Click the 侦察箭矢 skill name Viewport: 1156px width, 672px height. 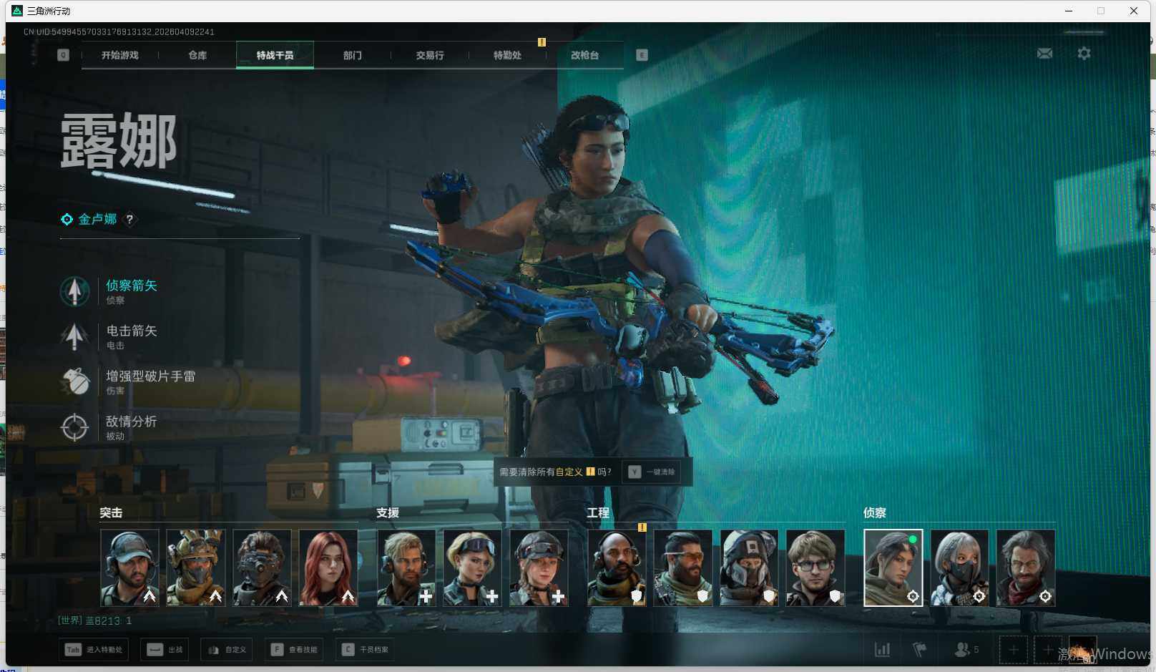(132, 286)
